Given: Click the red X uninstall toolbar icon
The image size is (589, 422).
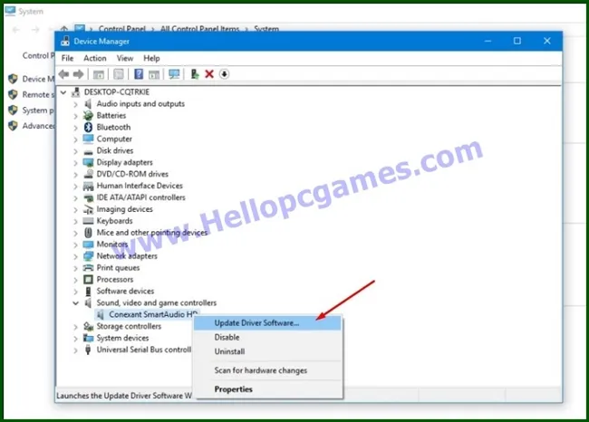Looking at the screenshot, I should coord(209,74).
